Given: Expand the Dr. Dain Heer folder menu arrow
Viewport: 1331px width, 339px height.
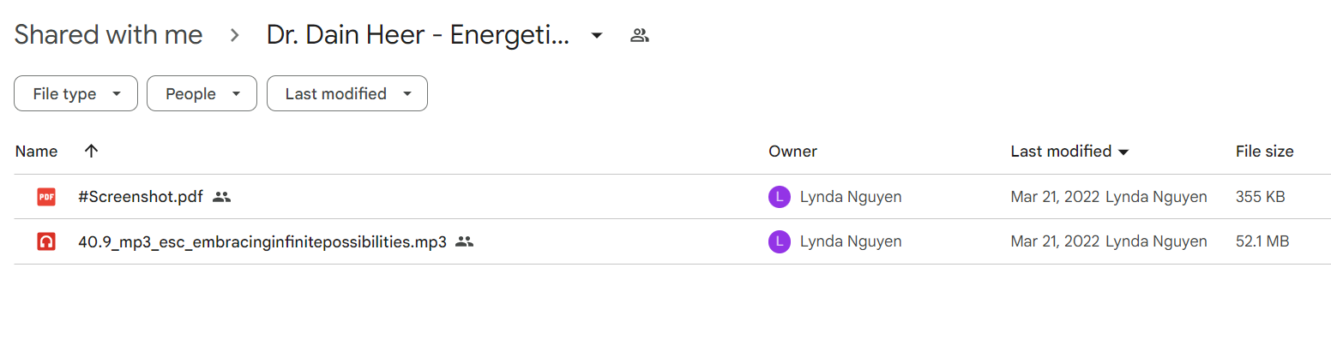Looking at the screenshot, I should point(597,36).
